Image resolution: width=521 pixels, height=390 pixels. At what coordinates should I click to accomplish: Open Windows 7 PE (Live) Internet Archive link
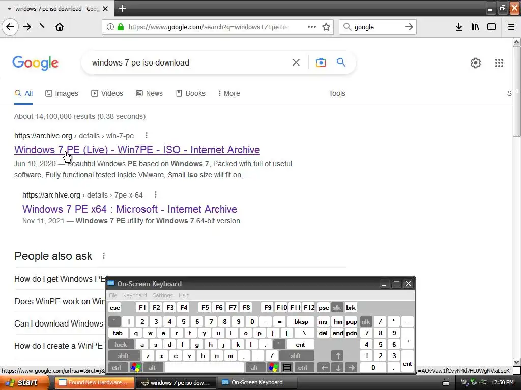point(137,150)
